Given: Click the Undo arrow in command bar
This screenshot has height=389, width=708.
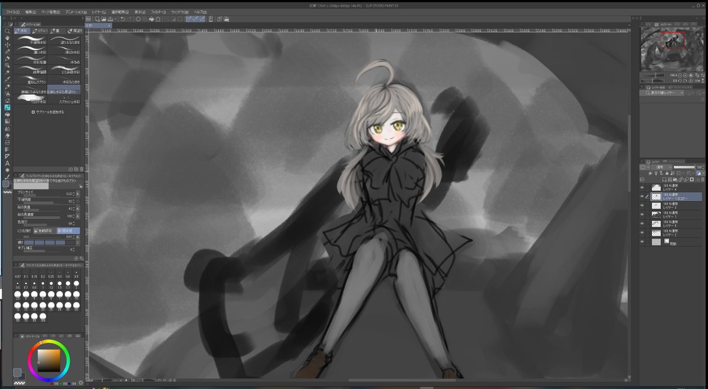Looking at the screenshot, I should pos(122,19).
